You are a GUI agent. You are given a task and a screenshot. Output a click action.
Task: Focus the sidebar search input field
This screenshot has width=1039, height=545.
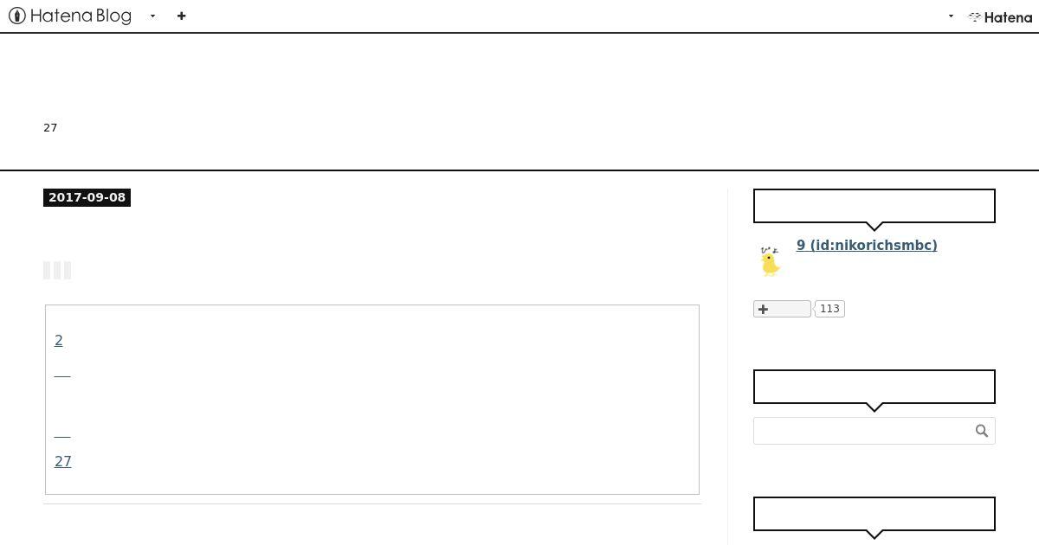(863, 431)
